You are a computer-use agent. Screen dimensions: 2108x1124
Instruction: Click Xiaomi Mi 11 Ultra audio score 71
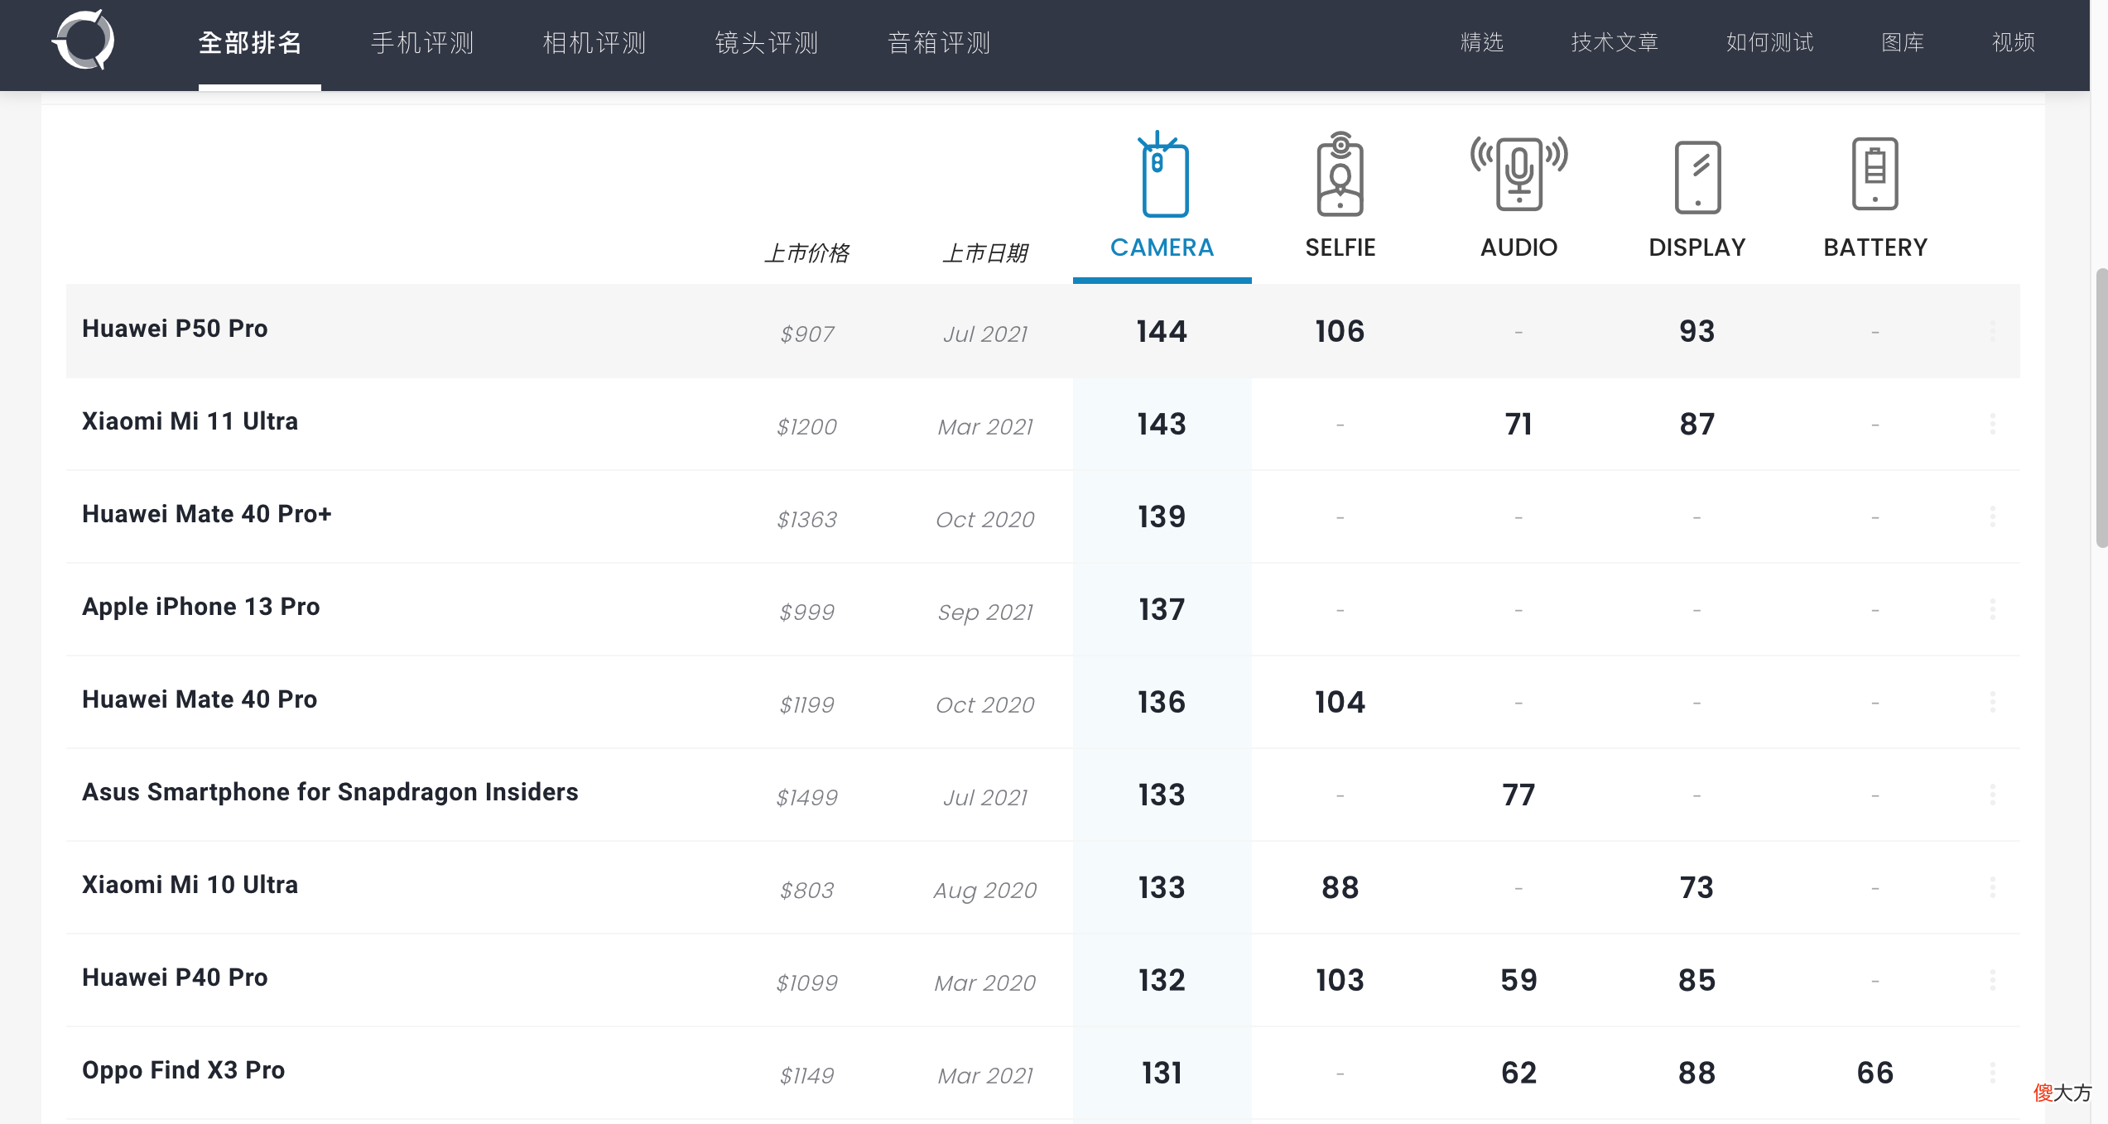coord(1518,424)
